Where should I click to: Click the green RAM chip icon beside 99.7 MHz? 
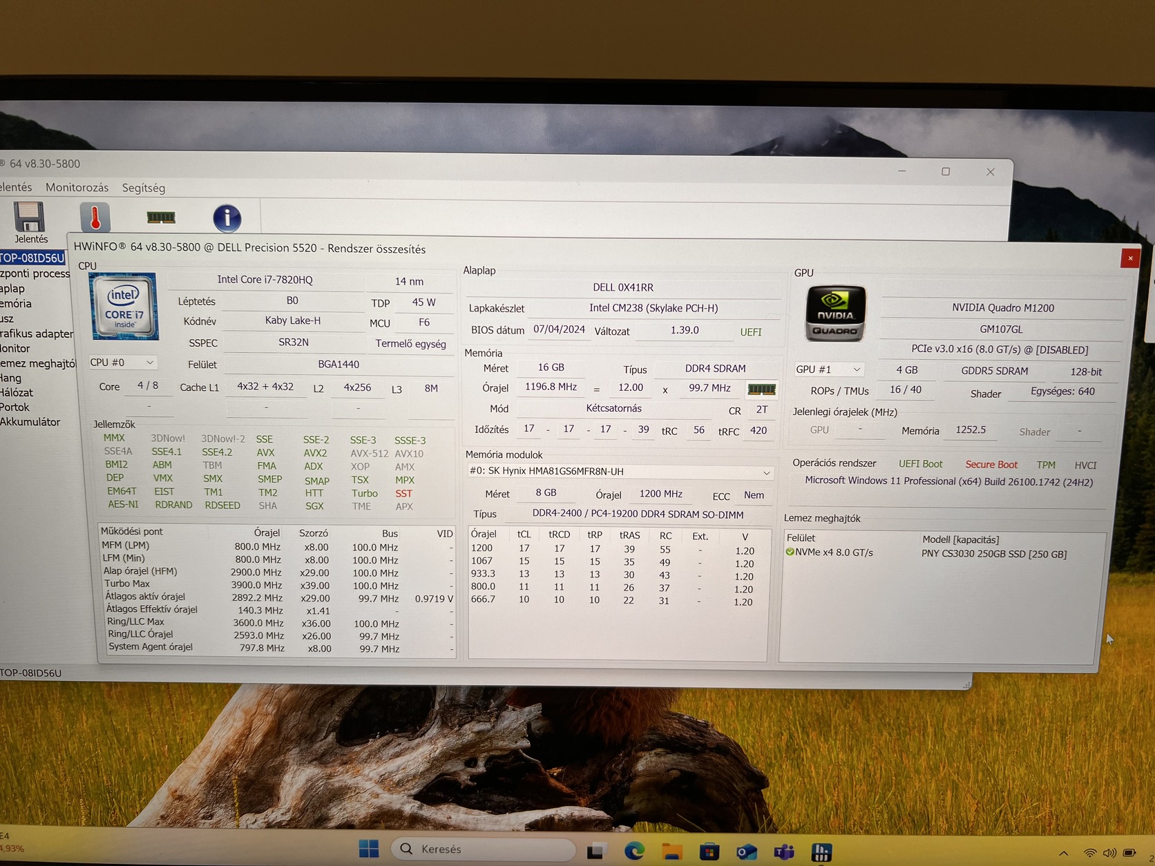pos(762,389)
